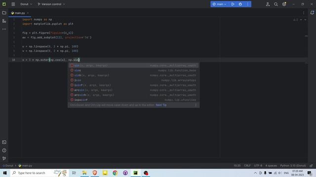The width and height of the screenshot is (316, 177).
Task: Debug the main configuration
Action: [240, 4]
